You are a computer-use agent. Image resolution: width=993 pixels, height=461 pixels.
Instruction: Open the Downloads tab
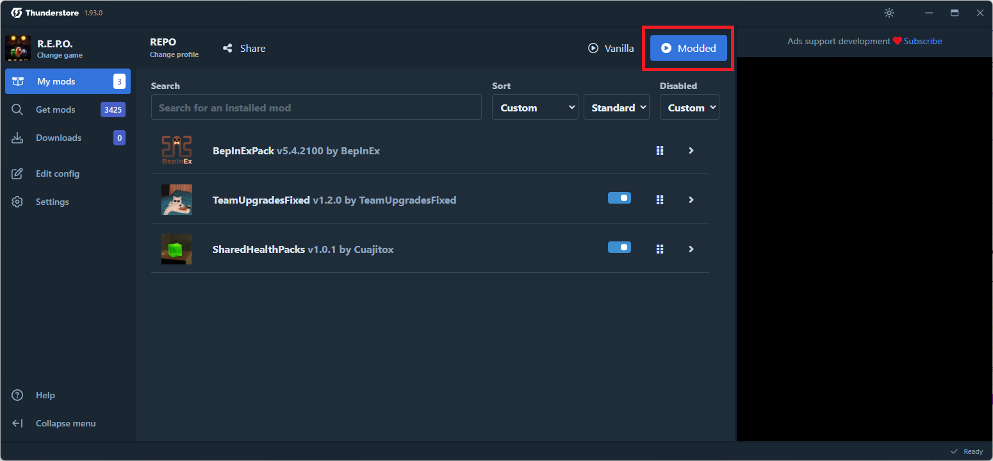click(x=68, y=138)
